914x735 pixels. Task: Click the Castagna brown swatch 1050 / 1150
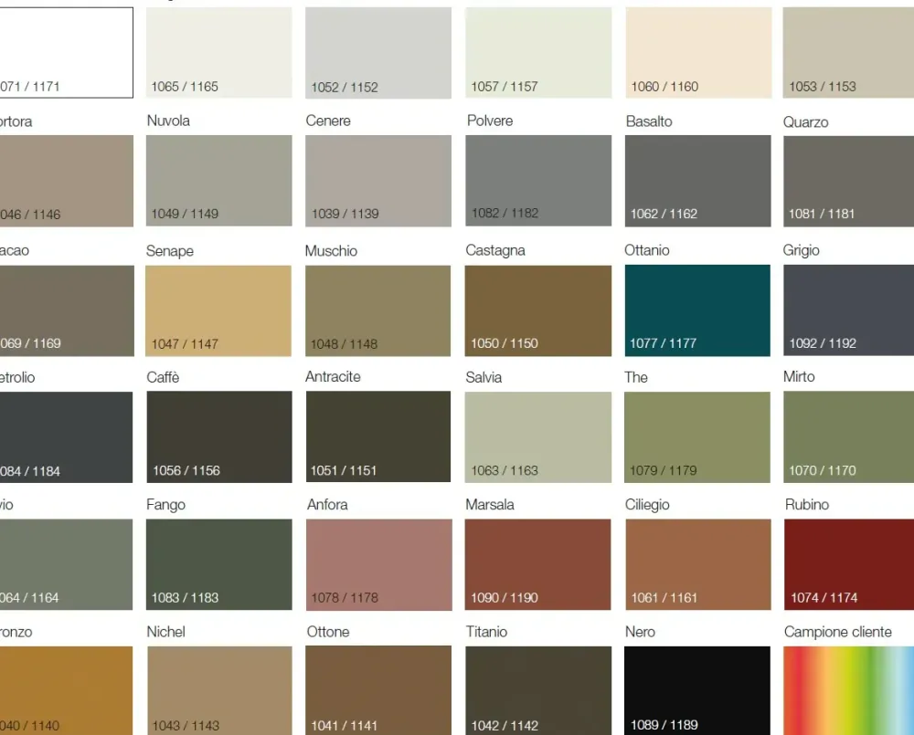[x=538, y=310]
